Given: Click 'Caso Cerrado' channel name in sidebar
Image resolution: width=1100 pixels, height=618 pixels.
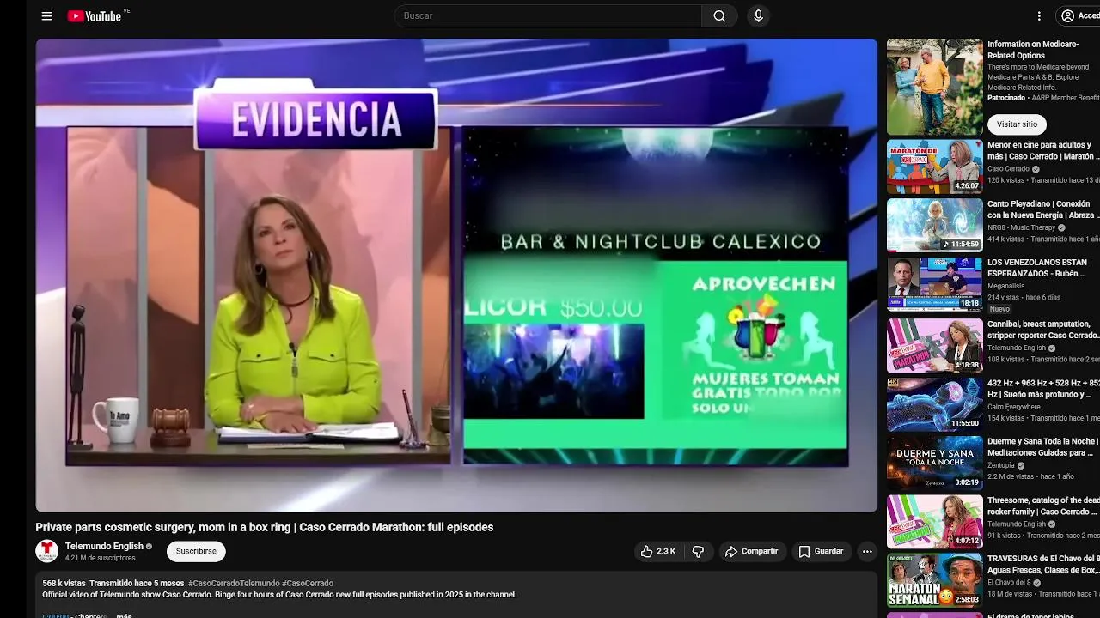Looking at the screenshot, I should pyautogui.click(x=1008, y=169).
